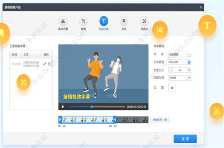Close the 编辑视频片段 dialog
Screen dimensions: 224x148
click(x=201, y=7)
